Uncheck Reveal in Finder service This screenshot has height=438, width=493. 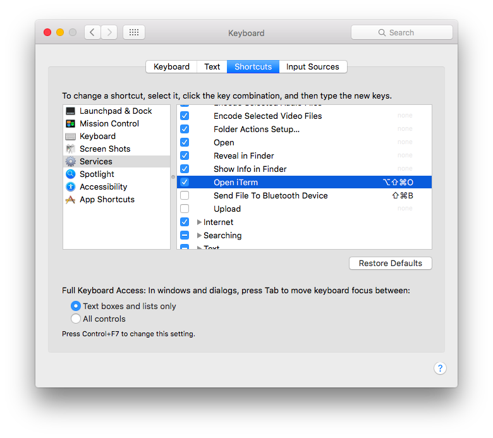[x=185, y=155]
